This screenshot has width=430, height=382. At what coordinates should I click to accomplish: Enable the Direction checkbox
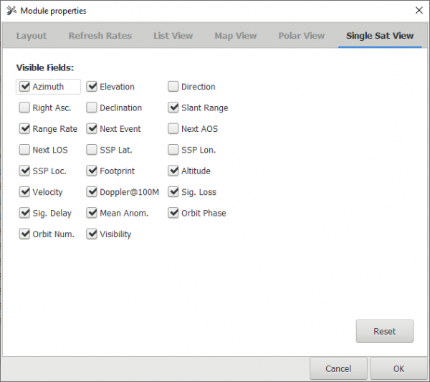pyautogui.click(x=173, y=87)
